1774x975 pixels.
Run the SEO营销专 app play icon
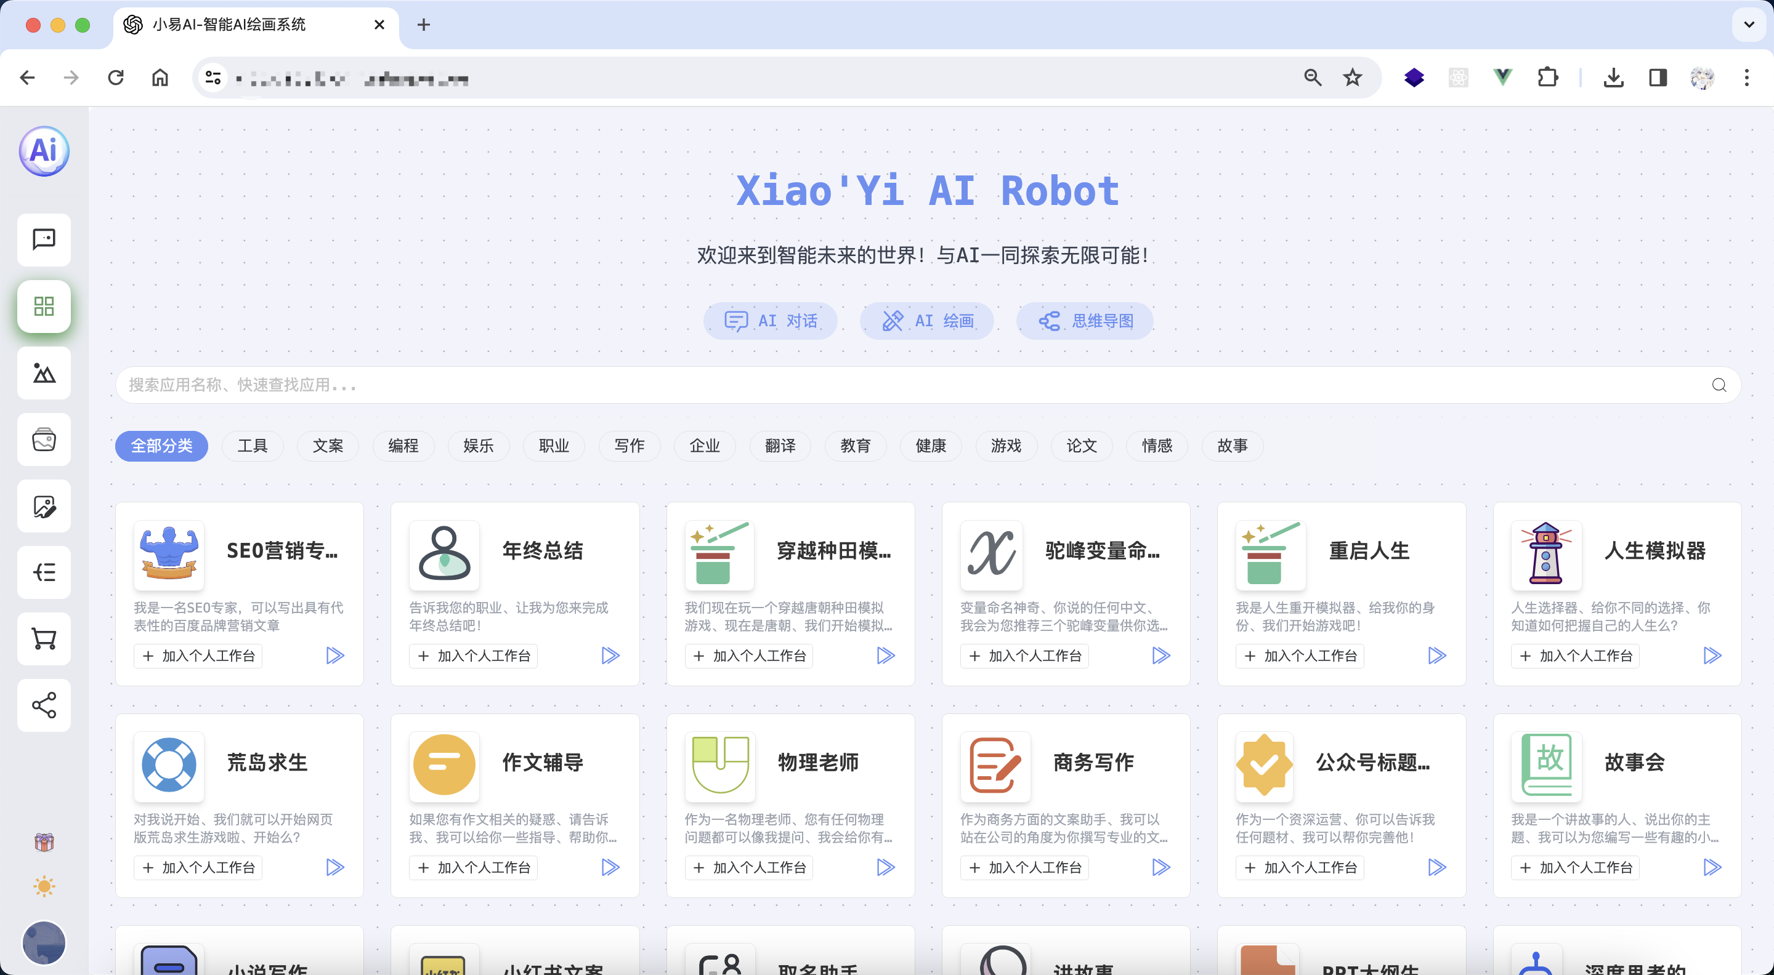[335, 656]
